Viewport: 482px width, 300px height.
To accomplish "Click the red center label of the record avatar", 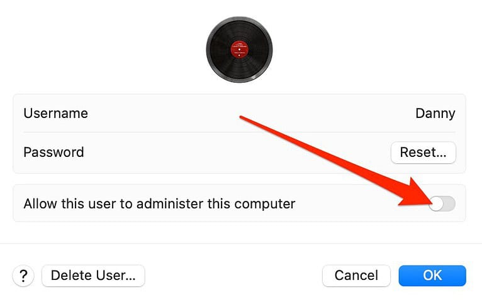I will tap(240, 50).
